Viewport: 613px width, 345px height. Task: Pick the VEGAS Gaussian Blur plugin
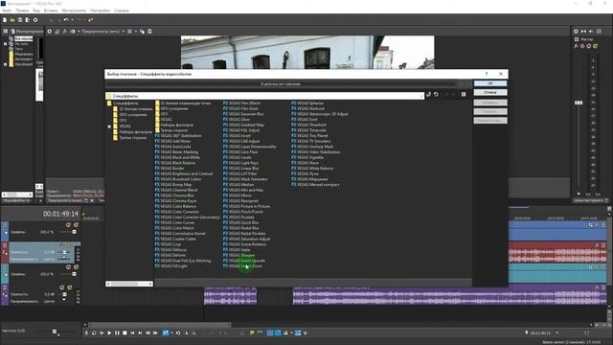[x=243, y=114]
